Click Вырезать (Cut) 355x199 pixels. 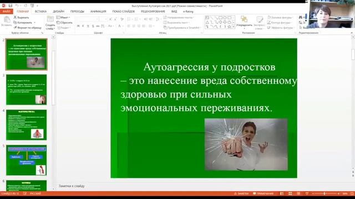point(21,17)
